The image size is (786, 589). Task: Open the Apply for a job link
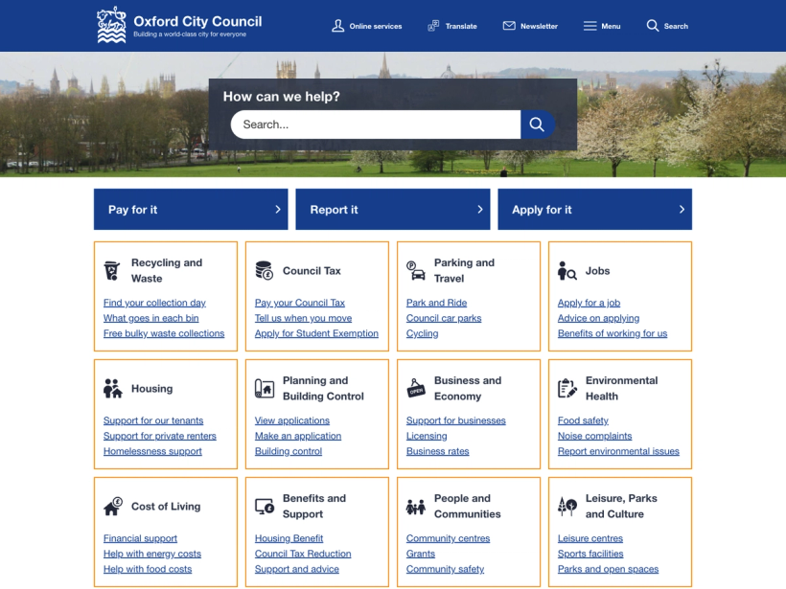tap(589, 303)
